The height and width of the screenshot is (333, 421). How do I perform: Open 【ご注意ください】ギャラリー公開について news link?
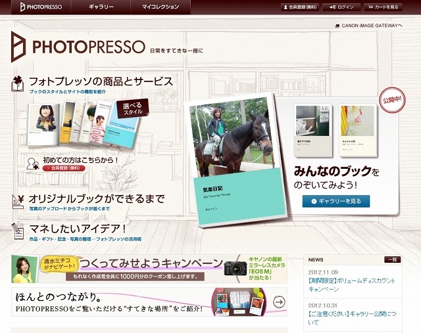tap(352, 318)
